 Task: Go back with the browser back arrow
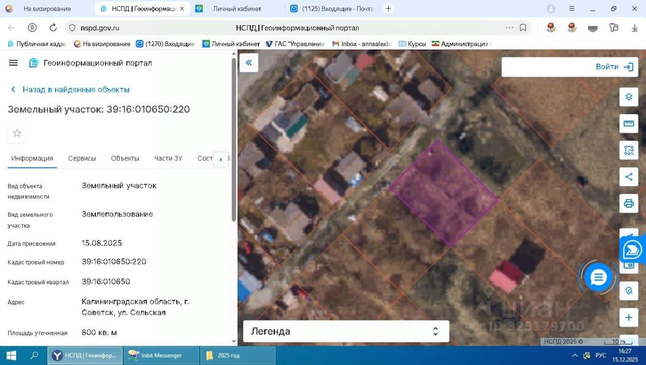coord(11,28)
